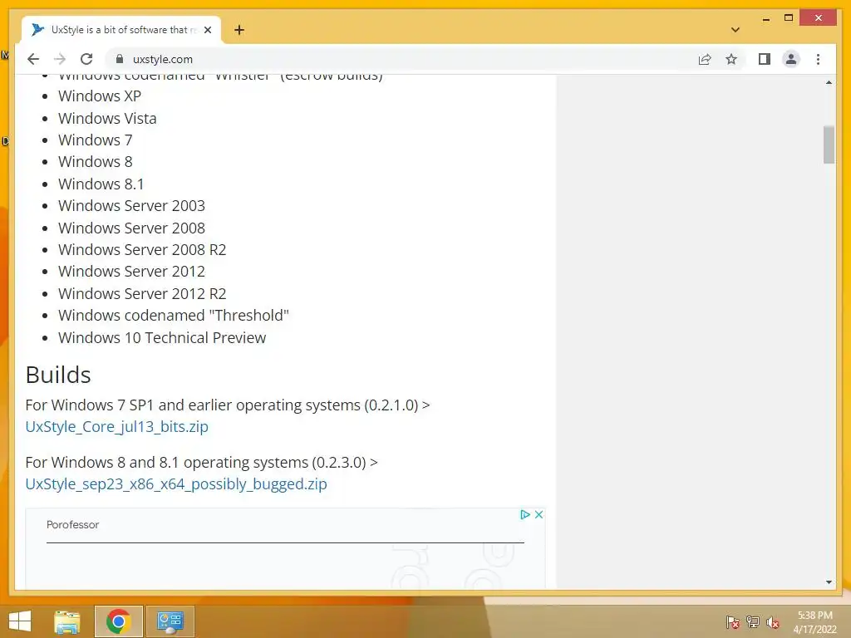The width and height of the screenshot is (851, 638).
Task: Click the vertical scrollbar thumb
Action: click(x=829, y=145)
